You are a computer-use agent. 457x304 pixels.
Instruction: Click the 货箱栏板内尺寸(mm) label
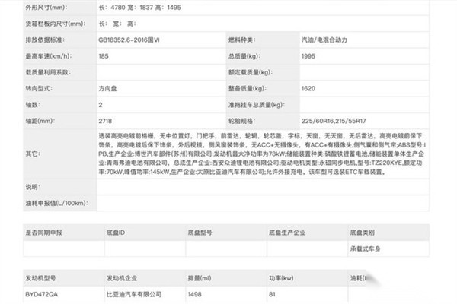tap(56, 24)
